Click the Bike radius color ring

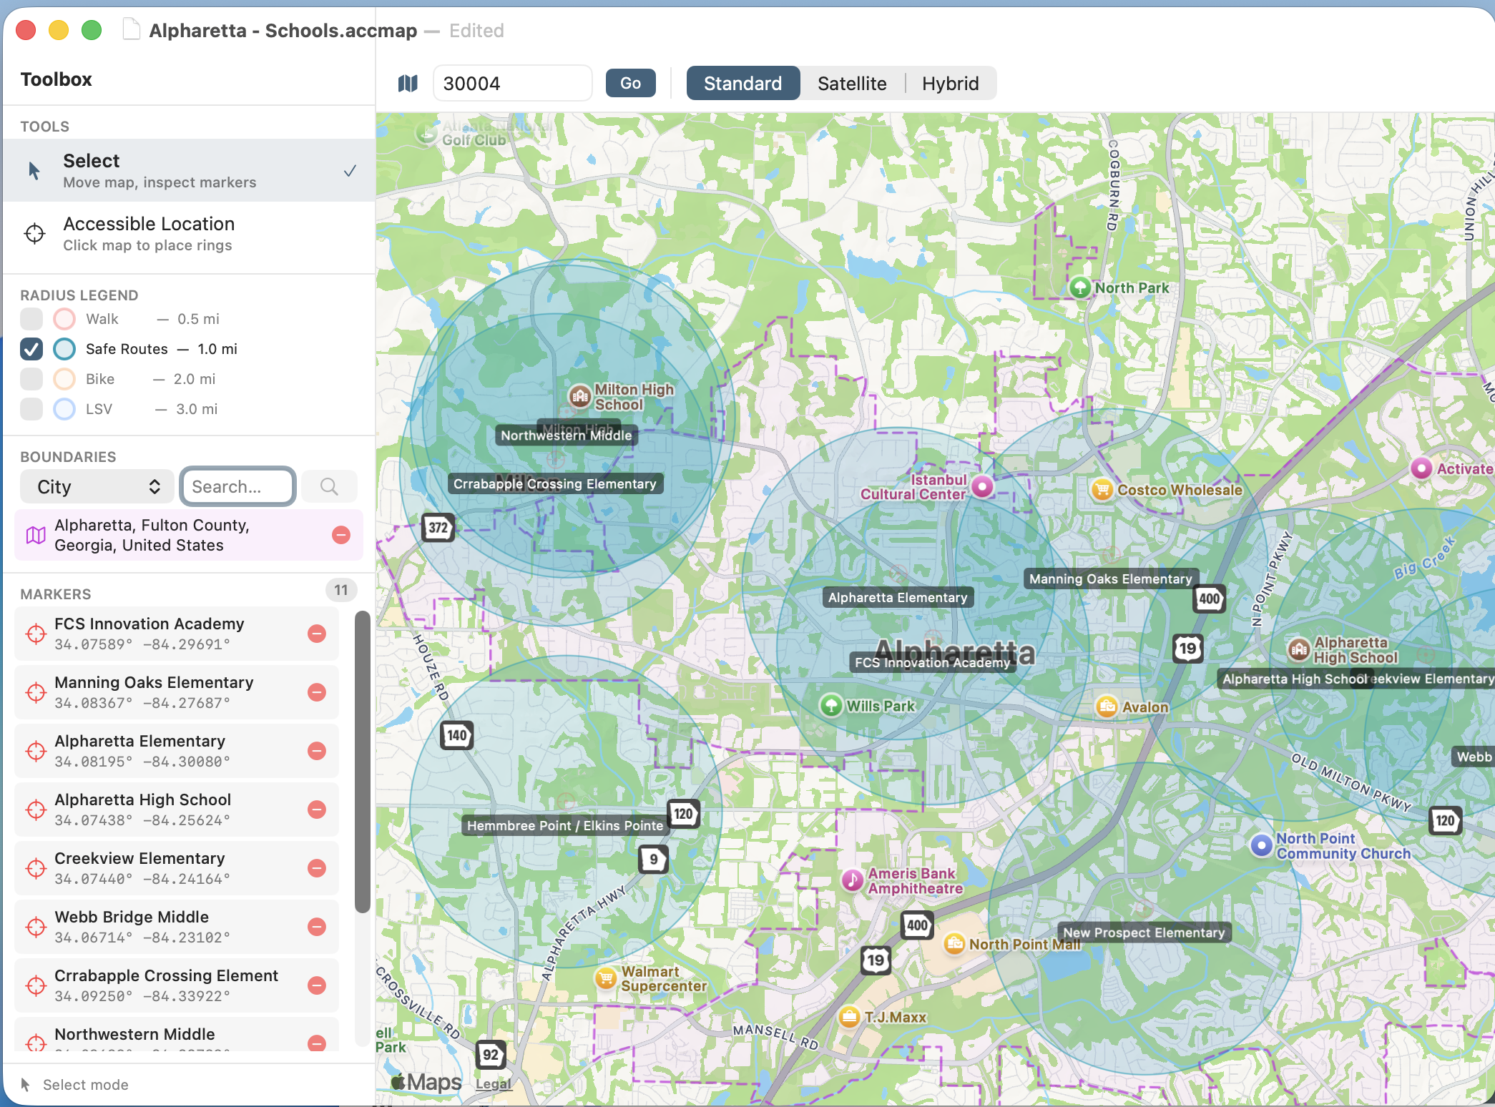click(64, 379)
